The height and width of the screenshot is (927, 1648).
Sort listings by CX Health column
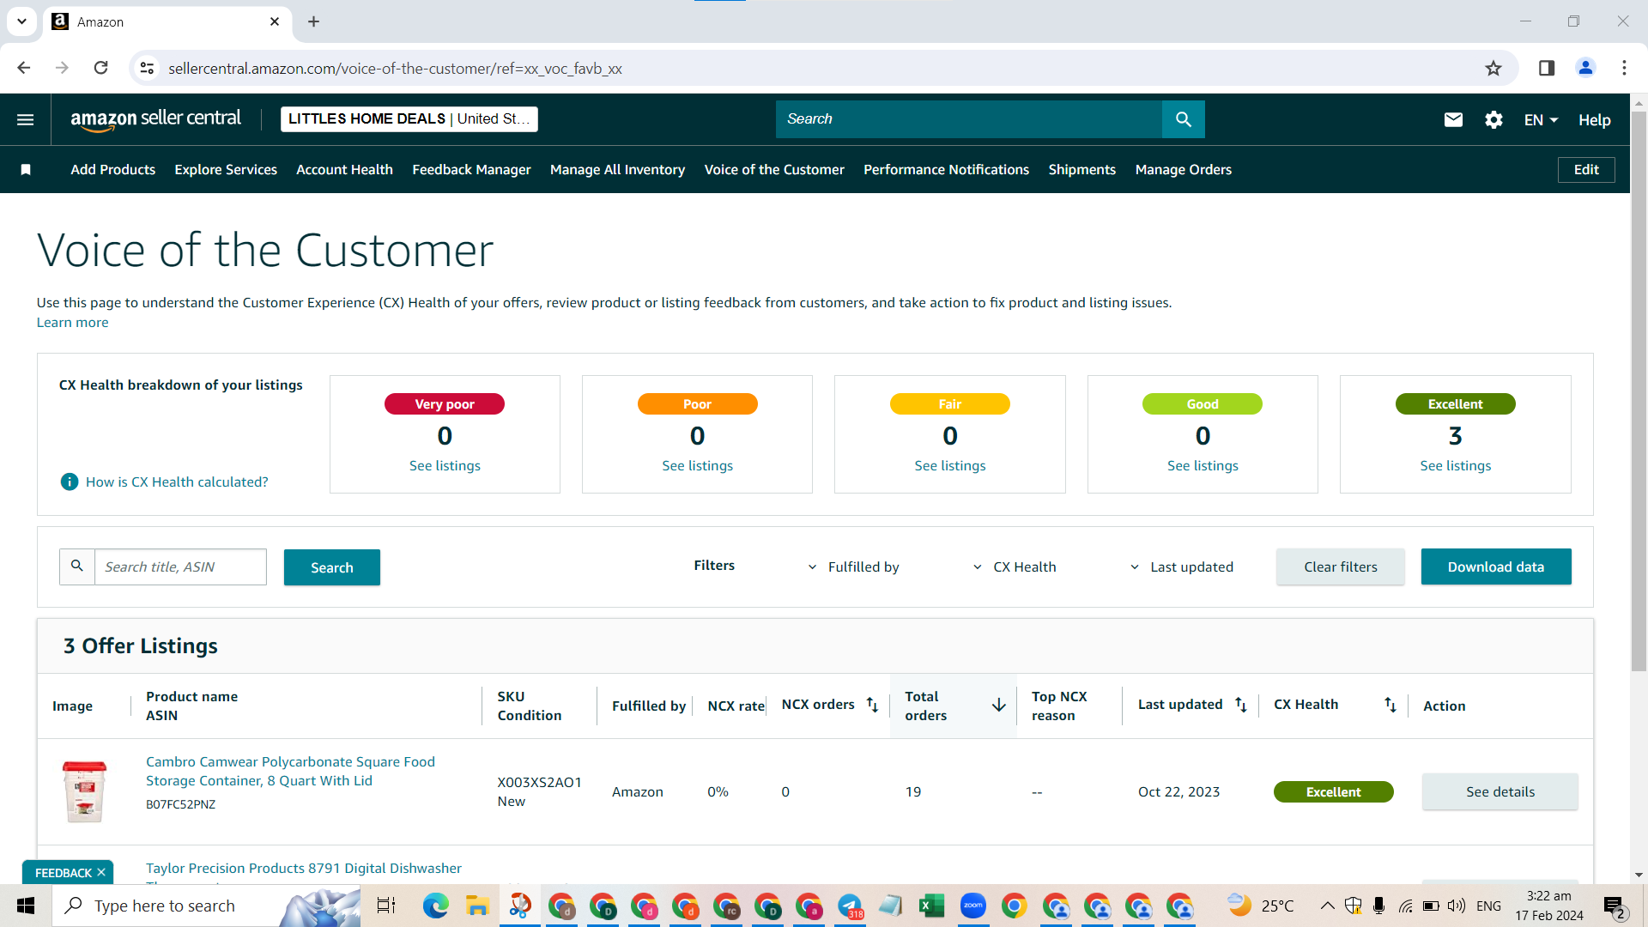[1390, 705]
